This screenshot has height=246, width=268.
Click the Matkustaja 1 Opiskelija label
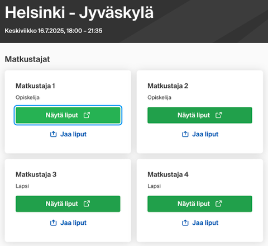[x=27, y=97]
